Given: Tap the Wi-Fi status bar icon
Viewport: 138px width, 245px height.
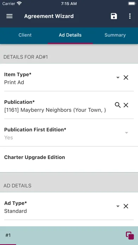Looking at the screenshot, I should pyautogui.click(x=19, y=4).
